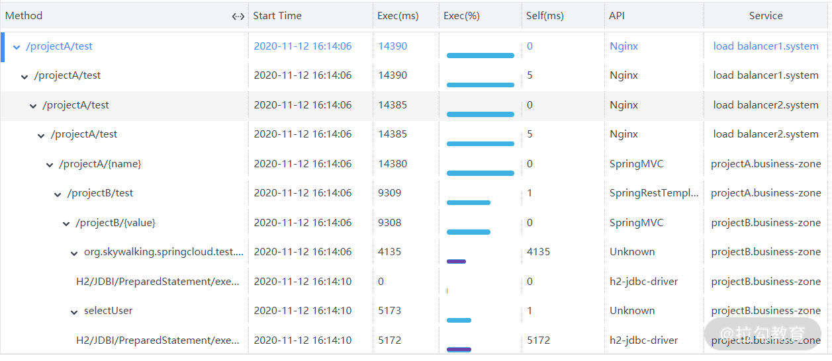Open the blue load balancer1.system service link

pyautogui.click(x=766, y=46)
